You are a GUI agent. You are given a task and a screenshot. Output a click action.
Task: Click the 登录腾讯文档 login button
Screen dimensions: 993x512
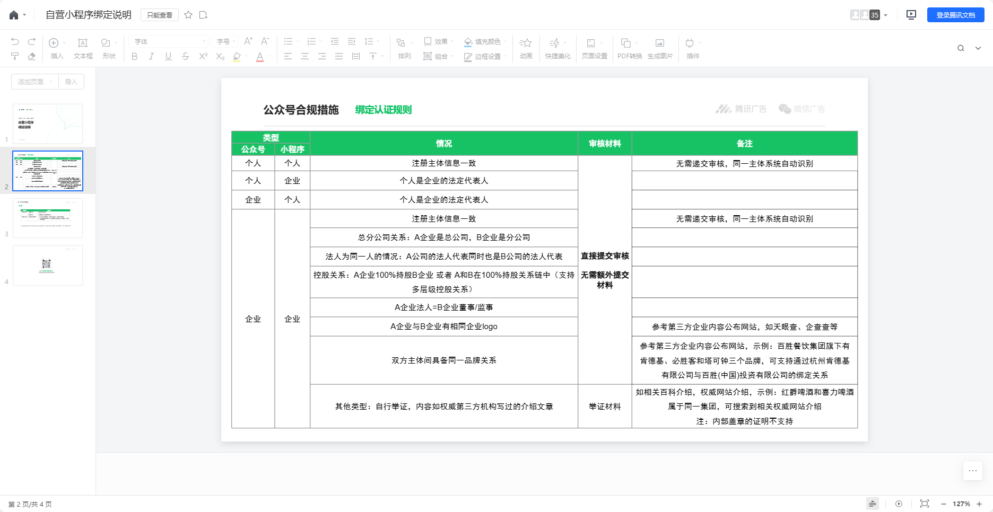click(956, 15)
